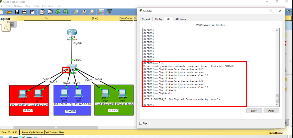Viewport: 293px width, 138px height.
Task: Reset zoom with the R magnifier
Action: tap(83, 12)
